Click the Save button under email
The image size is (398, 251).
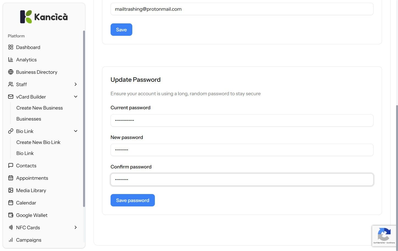(x=121, y=30)
